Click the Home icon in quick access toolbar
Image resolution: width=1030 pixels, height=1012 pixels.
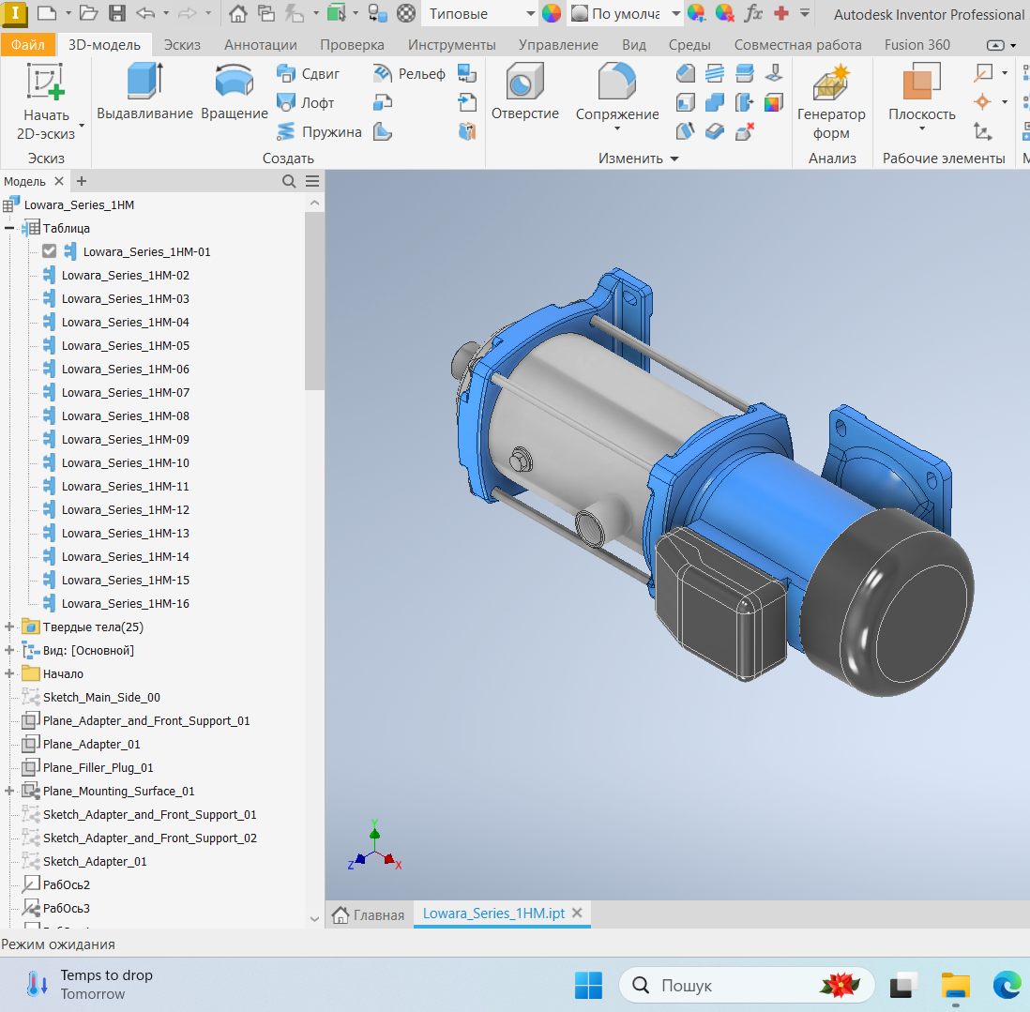point(237,13)
